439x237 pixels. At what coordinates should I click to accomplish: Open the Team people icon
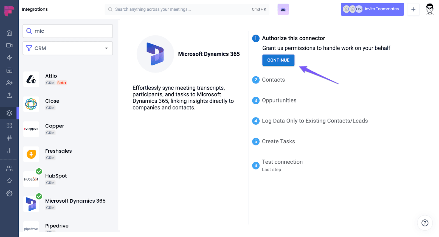pos(9,168)
